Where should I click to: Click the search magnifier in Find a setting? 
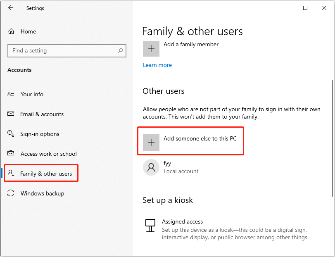119,50
